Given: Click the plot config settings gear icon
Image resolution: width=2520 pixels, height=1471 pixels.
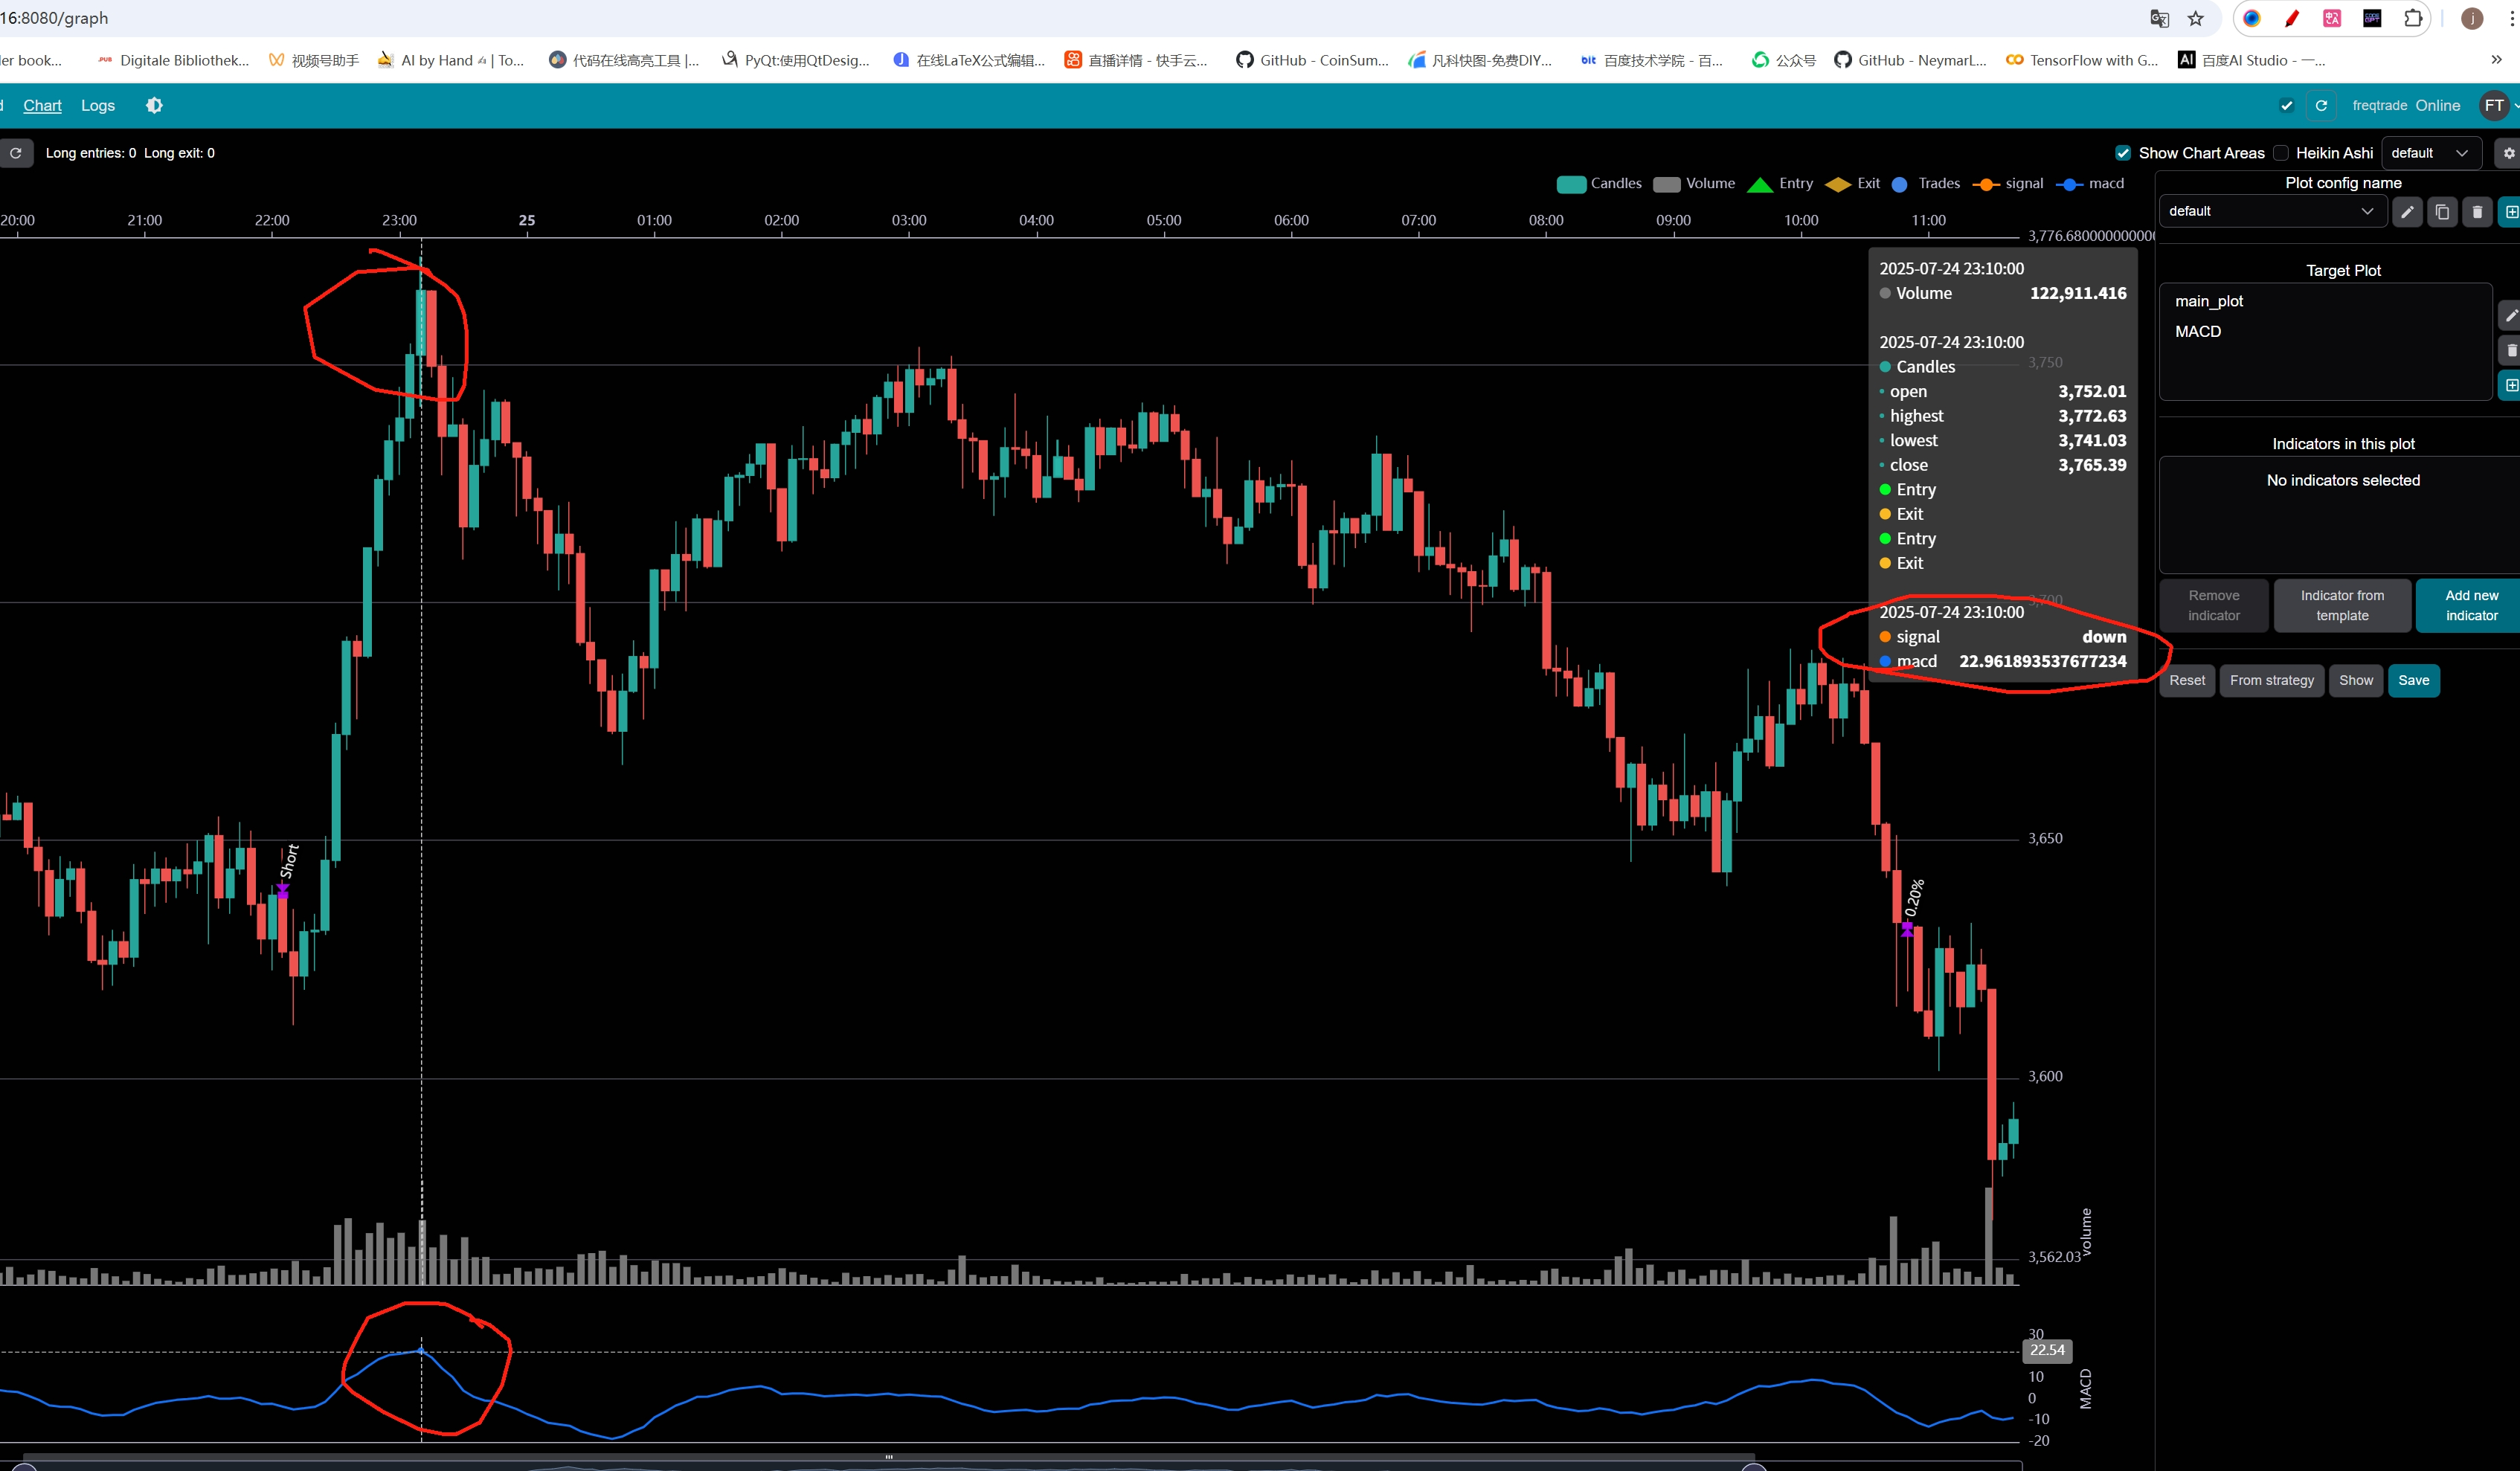Looking at the screenshot, I should tap(2508, 153).
